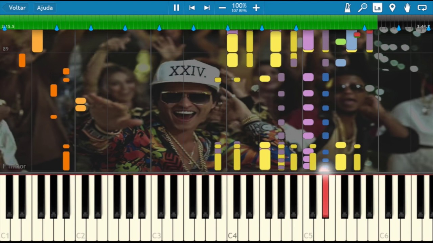Increase playback speed with plus icon
The height and width of the screenshot is (243, 433).
pos(256,8)
